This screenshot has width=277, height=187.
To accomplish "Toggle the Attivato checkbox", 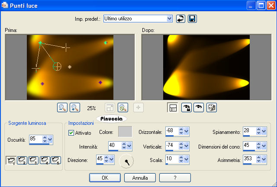I will coord(71,133).
